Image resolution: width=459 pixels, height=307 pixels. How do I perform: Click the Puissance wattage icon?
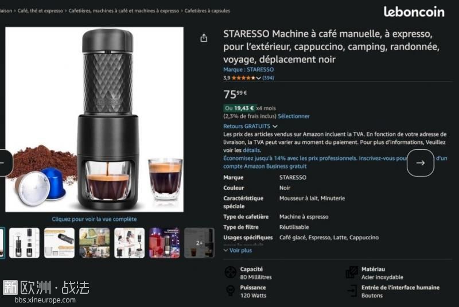[231, 290]
